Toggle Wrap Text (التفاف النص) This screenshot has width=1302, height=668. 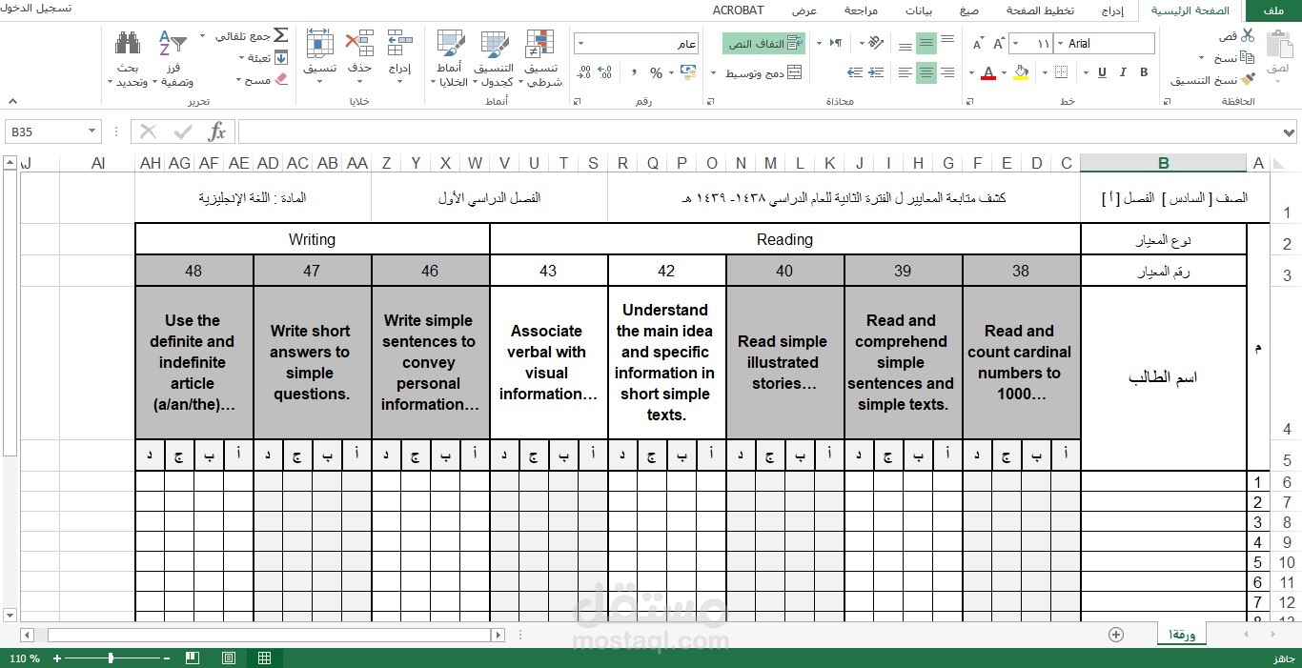[x=763, y=43]
